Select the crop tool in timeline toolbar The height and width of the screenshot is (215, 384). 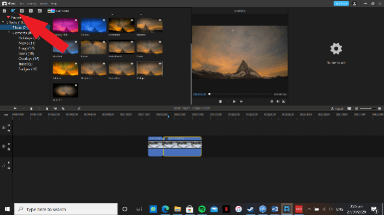(x=63, y=109)
